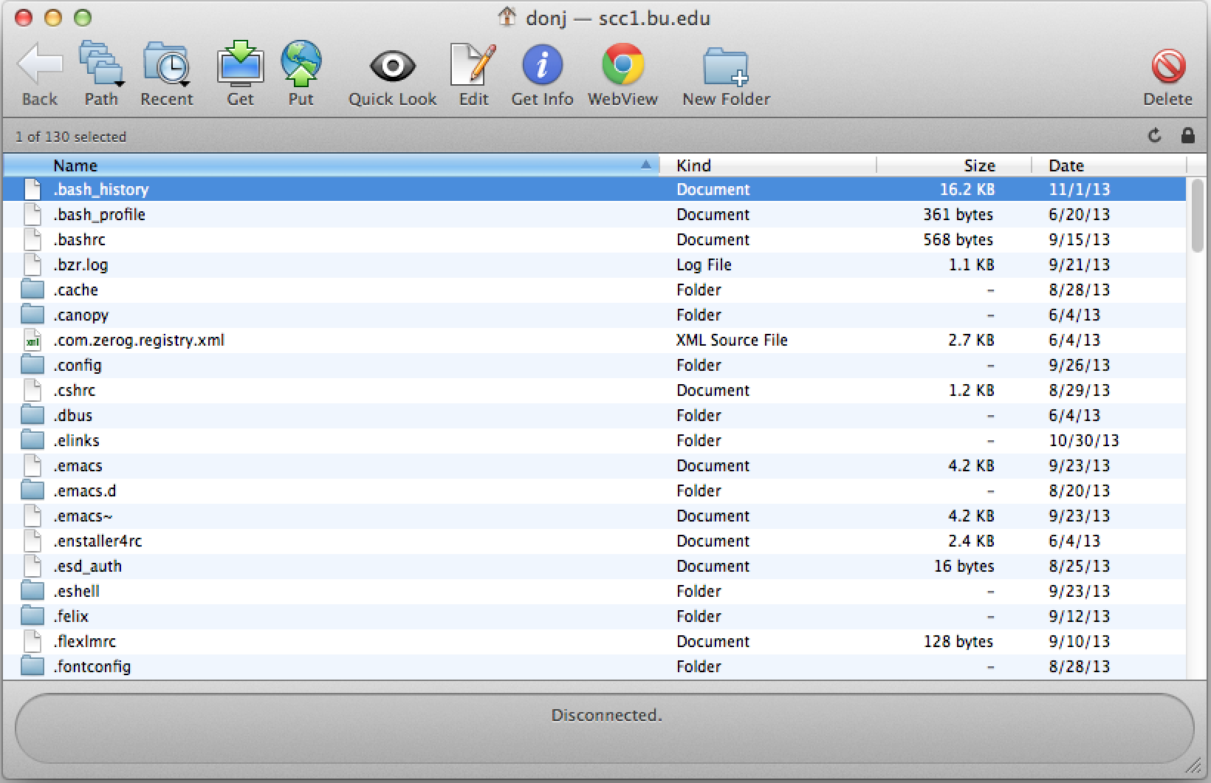Select the .bzr.log file

click(x=595, y=264)
